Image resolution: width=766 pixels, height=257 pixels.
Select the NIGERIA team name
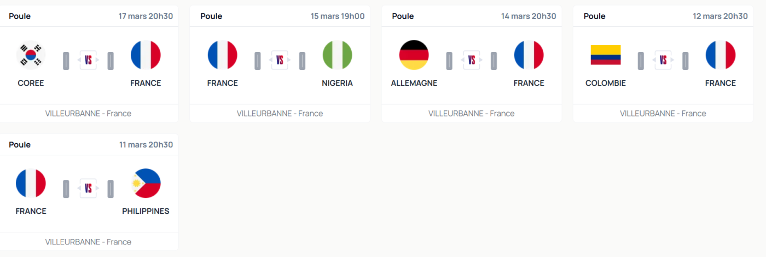point(338,83)
